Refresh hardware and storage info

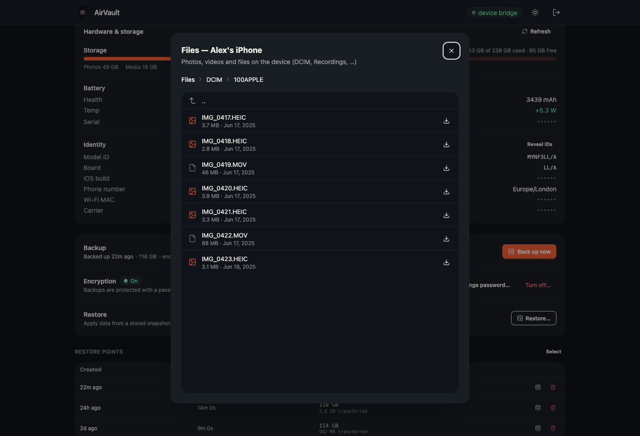(x=536, y=32)
